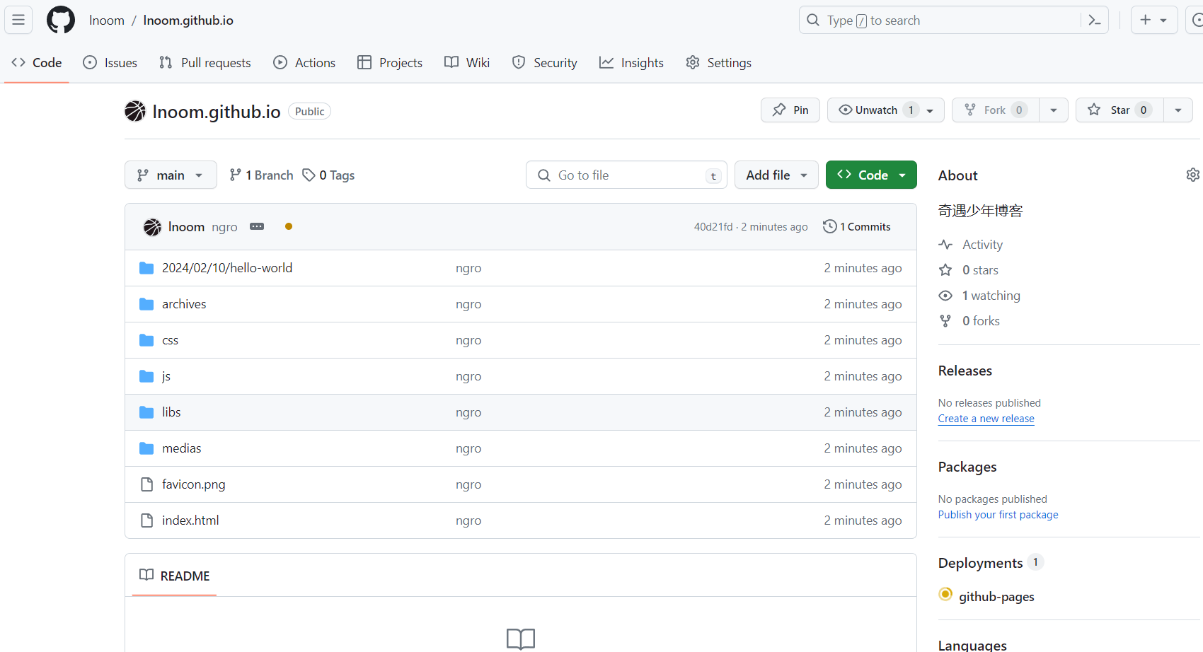
Task: Click the index.html file icon
Action: [146, 520]
